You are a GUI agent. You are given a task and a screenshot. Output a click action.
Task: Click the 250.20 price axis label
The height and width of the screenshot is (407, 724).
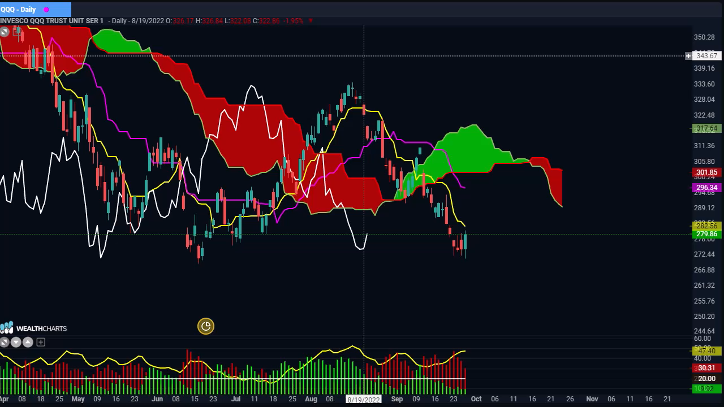coord(704,317)
